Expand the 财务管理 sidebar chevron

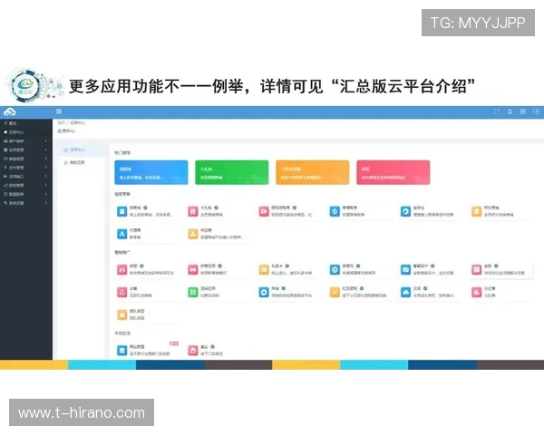[46, 185]
